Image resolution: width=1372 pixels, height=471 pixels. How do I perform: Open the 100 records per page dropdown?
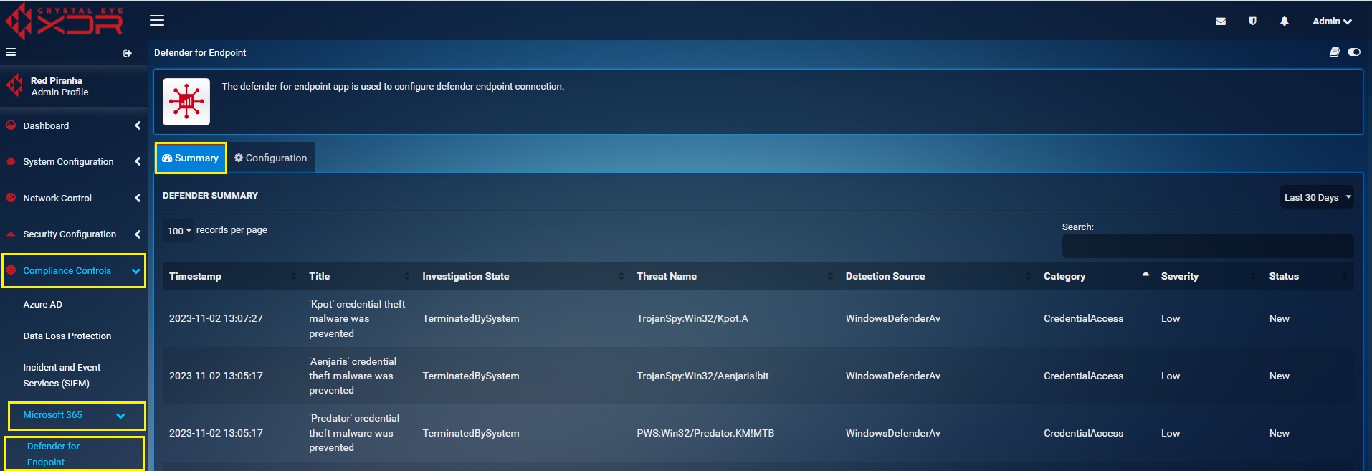(178, 231)
